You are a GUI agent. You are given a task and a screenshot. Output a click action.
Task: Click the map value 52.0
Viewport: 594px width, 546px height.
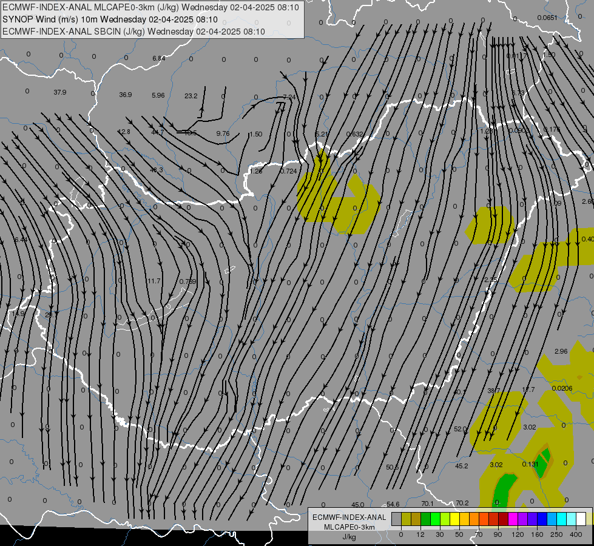[461, 429]
